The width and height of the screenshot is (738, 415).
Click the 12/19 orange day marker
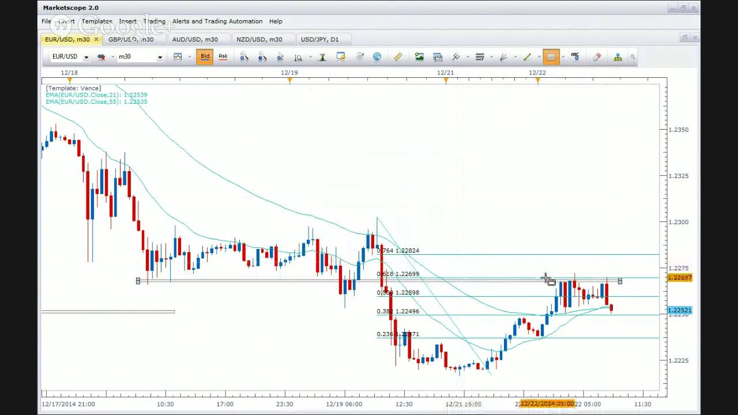click(289, 81)
